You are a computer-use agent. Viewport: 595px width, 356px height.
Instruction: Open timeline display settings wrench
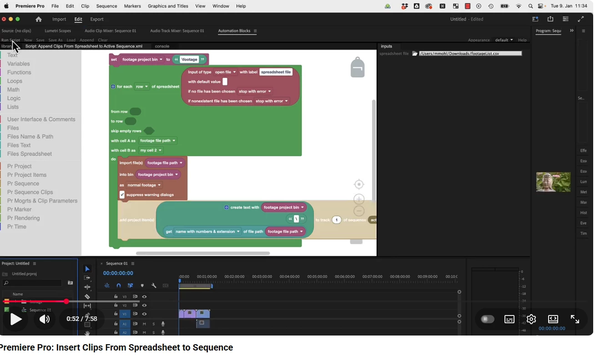pos(154,285)
